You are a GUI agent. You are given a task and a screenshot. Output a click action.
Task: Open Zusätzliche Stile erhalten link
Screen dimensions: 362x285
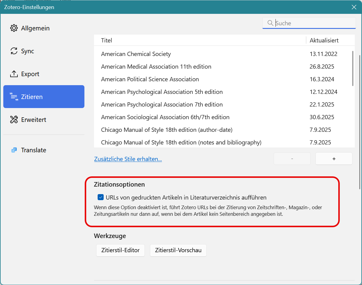click(x=128, y=159)
